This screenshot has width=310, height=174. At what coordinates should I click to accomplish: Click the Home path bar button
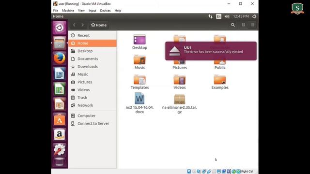[x=99, y=25]
